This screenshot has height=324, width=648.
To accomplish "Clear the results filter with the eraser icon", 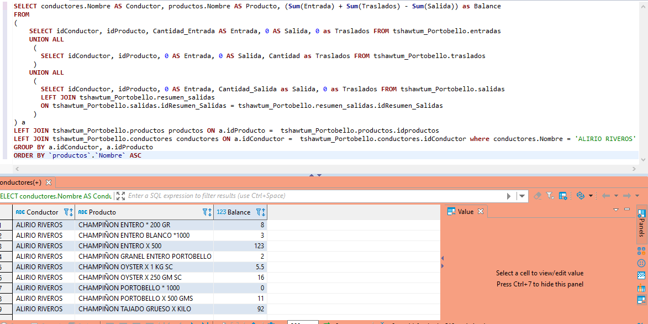I will coord(538,196).
